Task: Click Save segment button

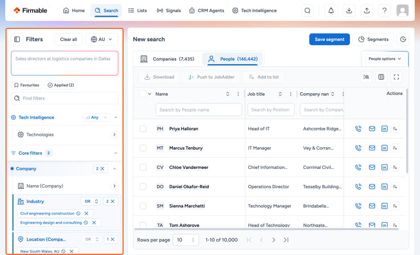Action: tap(329, 39)
